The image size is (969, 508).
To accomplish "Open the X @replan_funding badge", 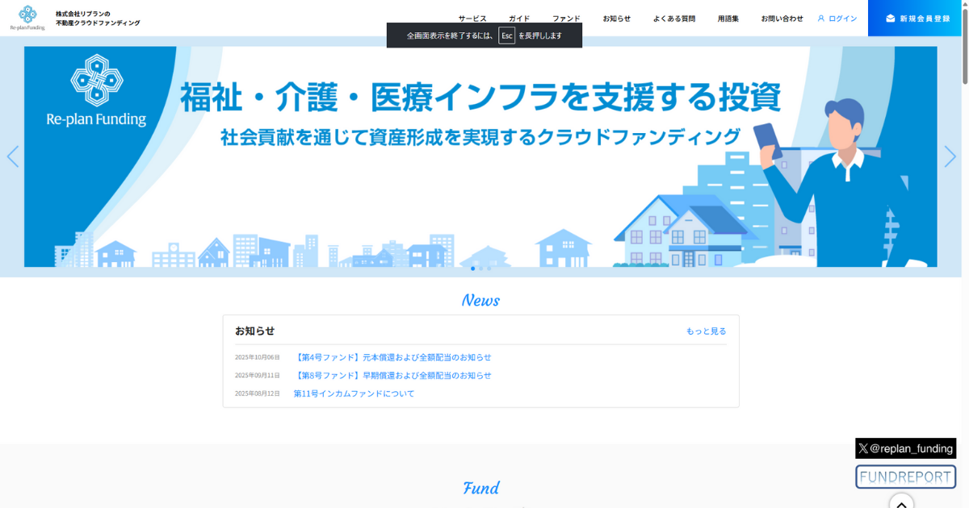I will 905,448.
